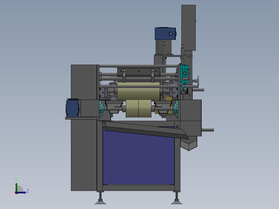Image resolution: width=279 pixels, height=209 pixels.
Task: Select the flat bracket plate above rollers
Action: click(139, 72)
